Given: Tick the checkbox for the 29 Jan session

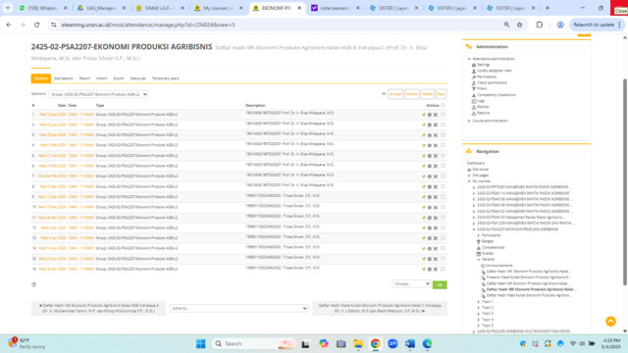Looking at the screenshot, I should [443, 135].
